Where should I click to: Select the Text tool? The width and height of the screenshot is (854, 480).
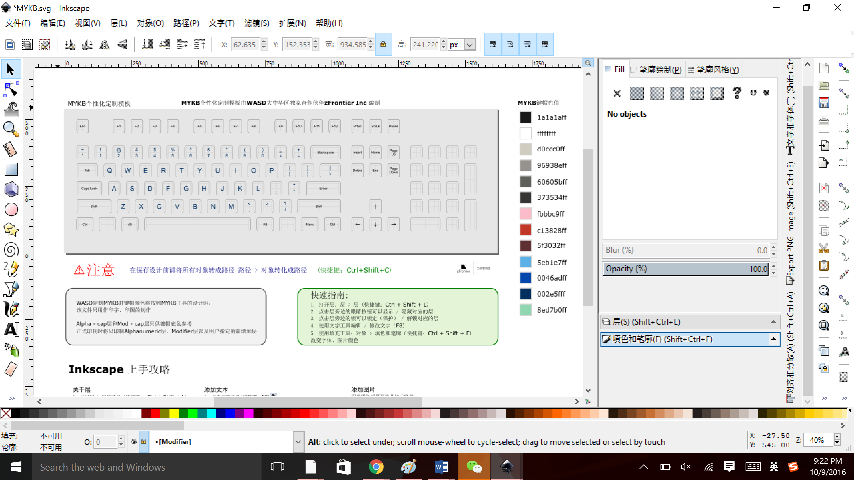[x=11, y=329]
